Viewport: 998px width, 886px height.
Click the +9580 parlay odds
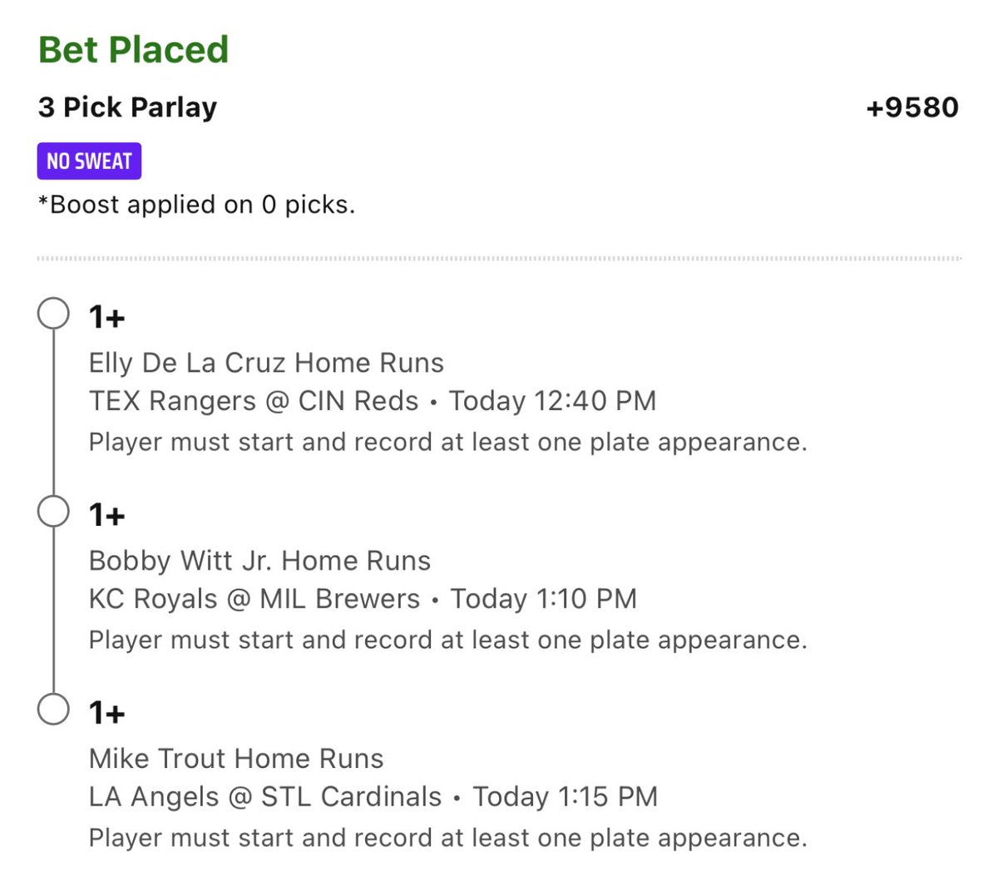click(912, 107)
